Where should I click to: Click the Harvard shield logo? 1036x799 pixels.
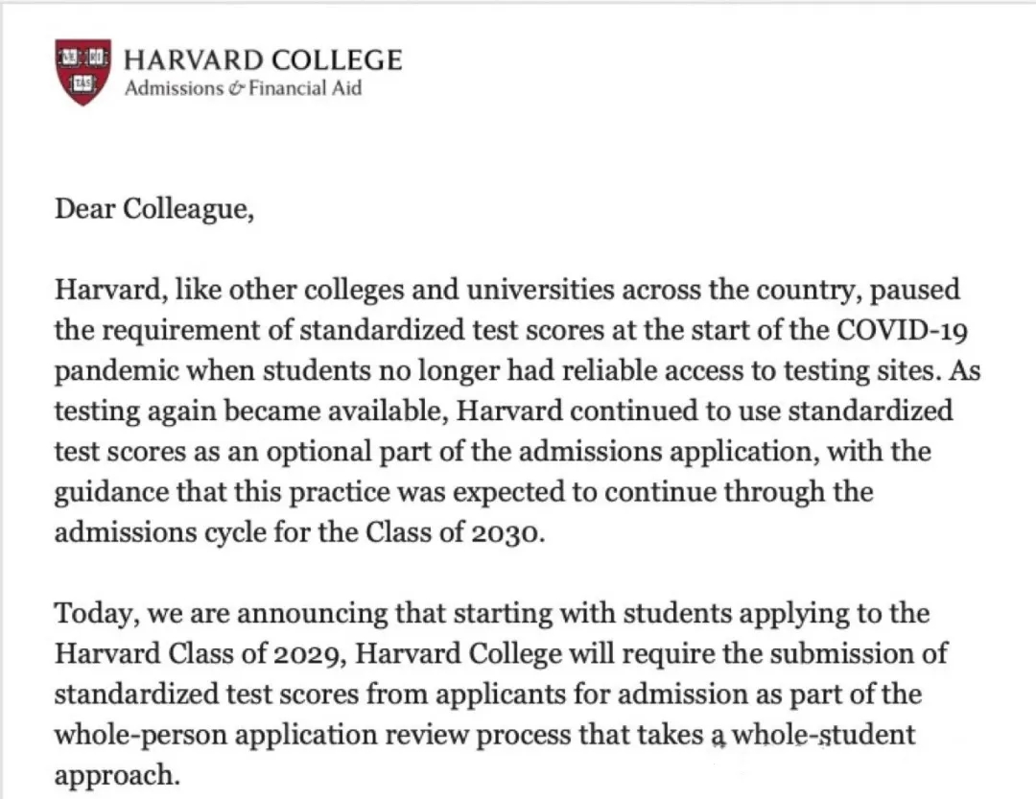pos(82,73)
